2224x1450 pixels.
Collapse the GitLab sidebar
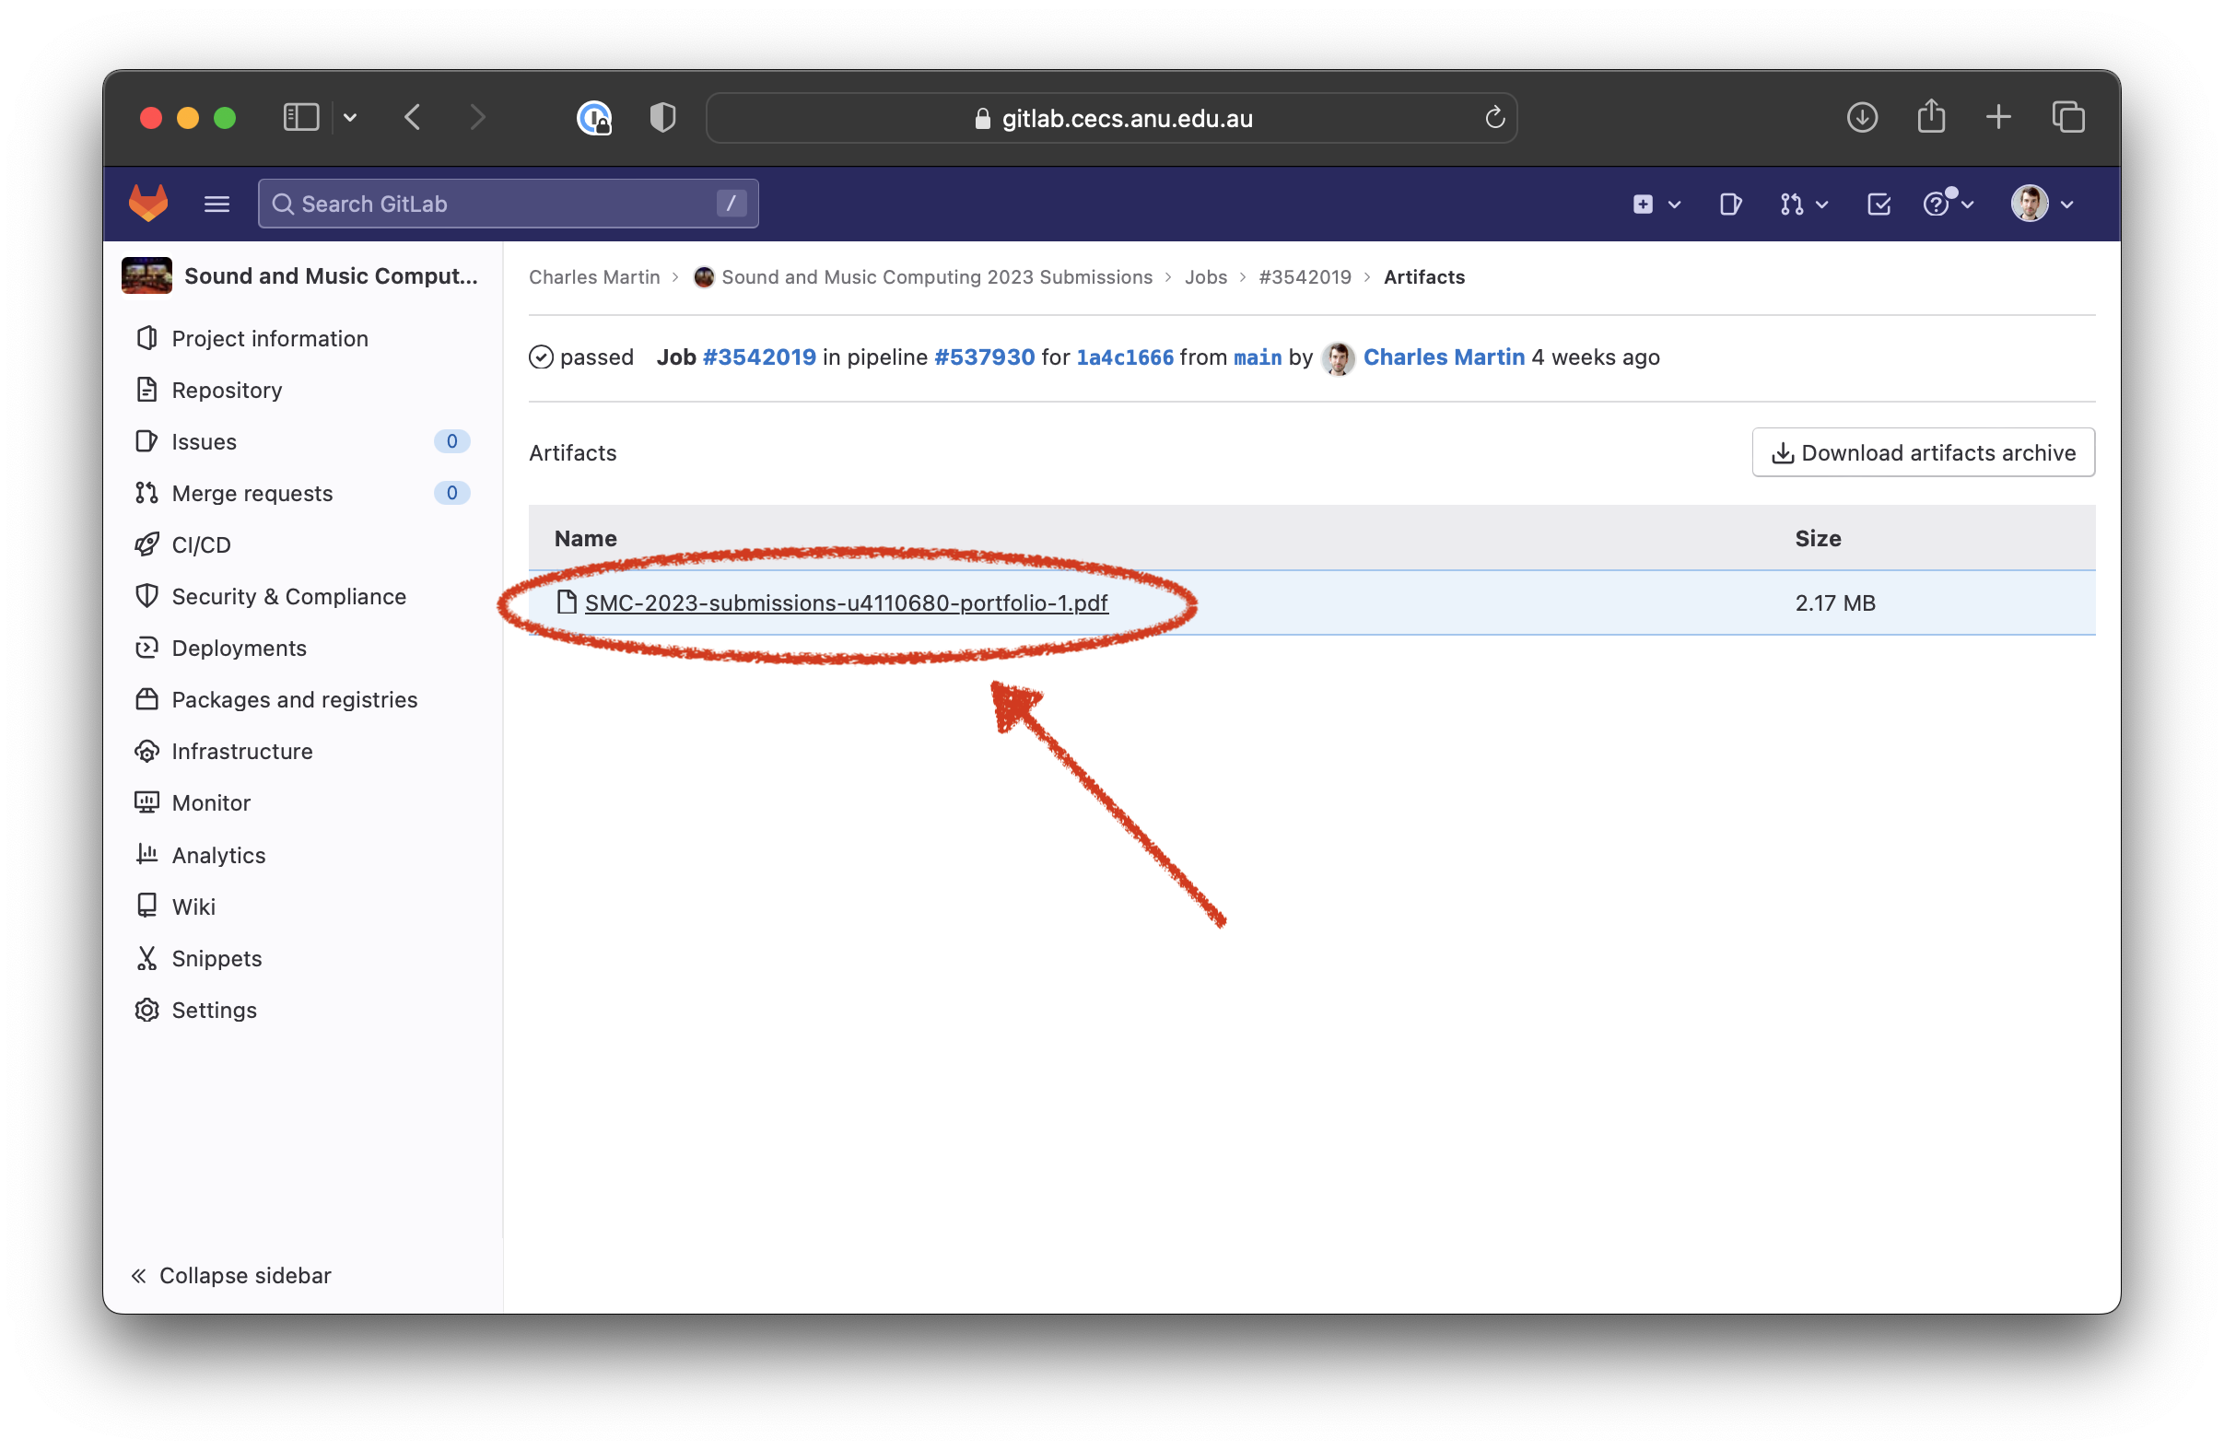(231, 1275)
